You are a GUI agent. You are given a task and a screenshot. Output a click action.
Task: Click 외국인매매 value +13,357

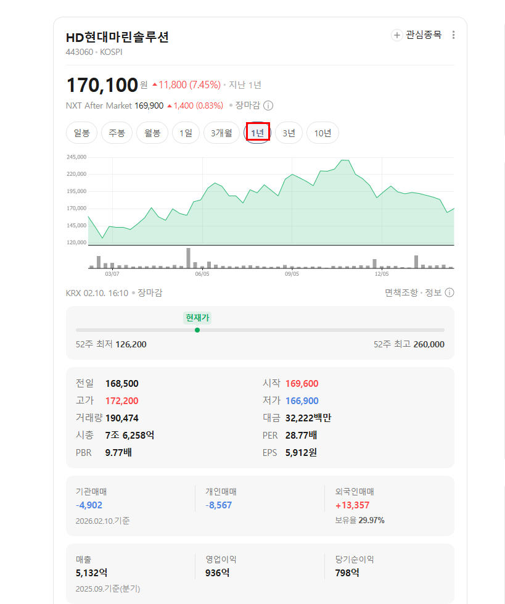coord(352,505)
